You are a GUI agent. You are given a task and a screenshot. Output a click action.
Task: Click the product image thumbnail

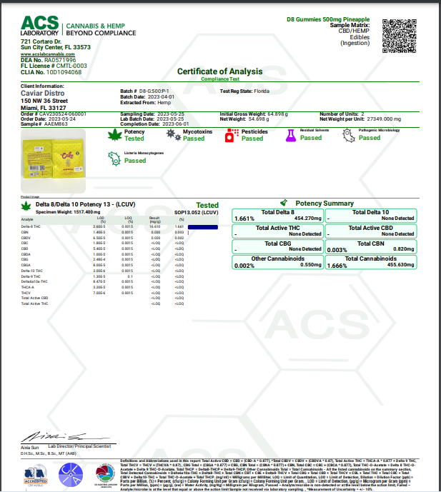[53, 161]
